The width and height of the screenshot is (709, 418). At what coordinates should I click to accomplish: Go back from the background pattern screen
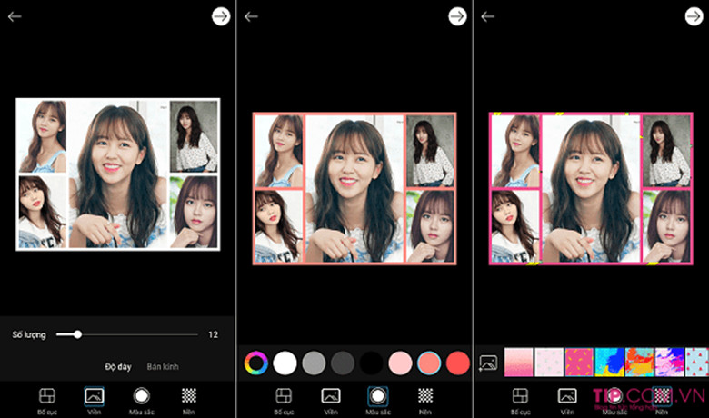(488, 16)
